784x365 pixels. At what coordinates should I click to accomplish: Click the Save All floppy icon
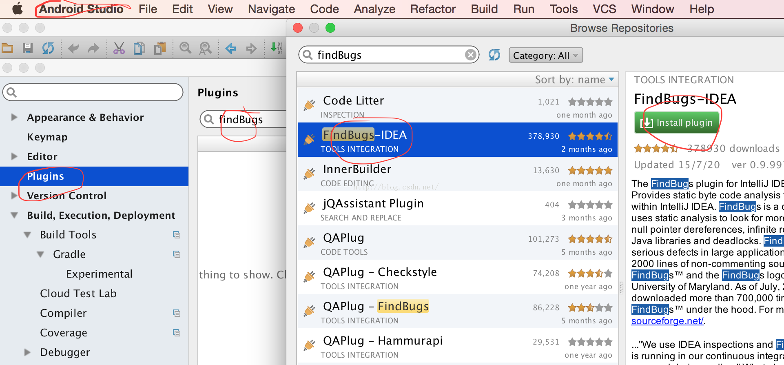[x=27, y=49]
